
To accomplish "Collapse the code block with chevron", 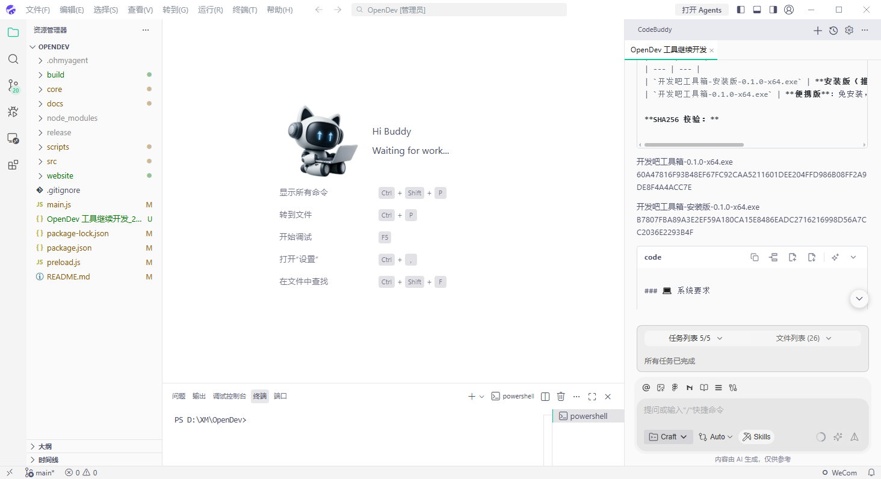I will (x=853, y=257).
